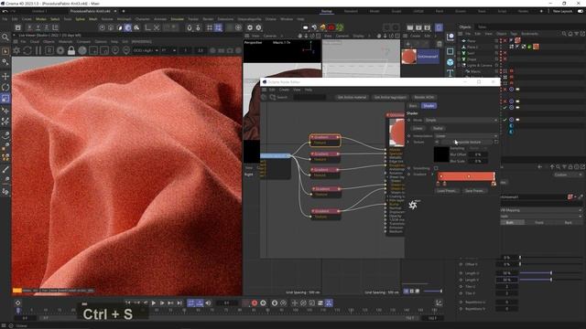The image size is (586, 329).
Task: Toggle the X axis lock in toolbar
Action: pos(29,27)
